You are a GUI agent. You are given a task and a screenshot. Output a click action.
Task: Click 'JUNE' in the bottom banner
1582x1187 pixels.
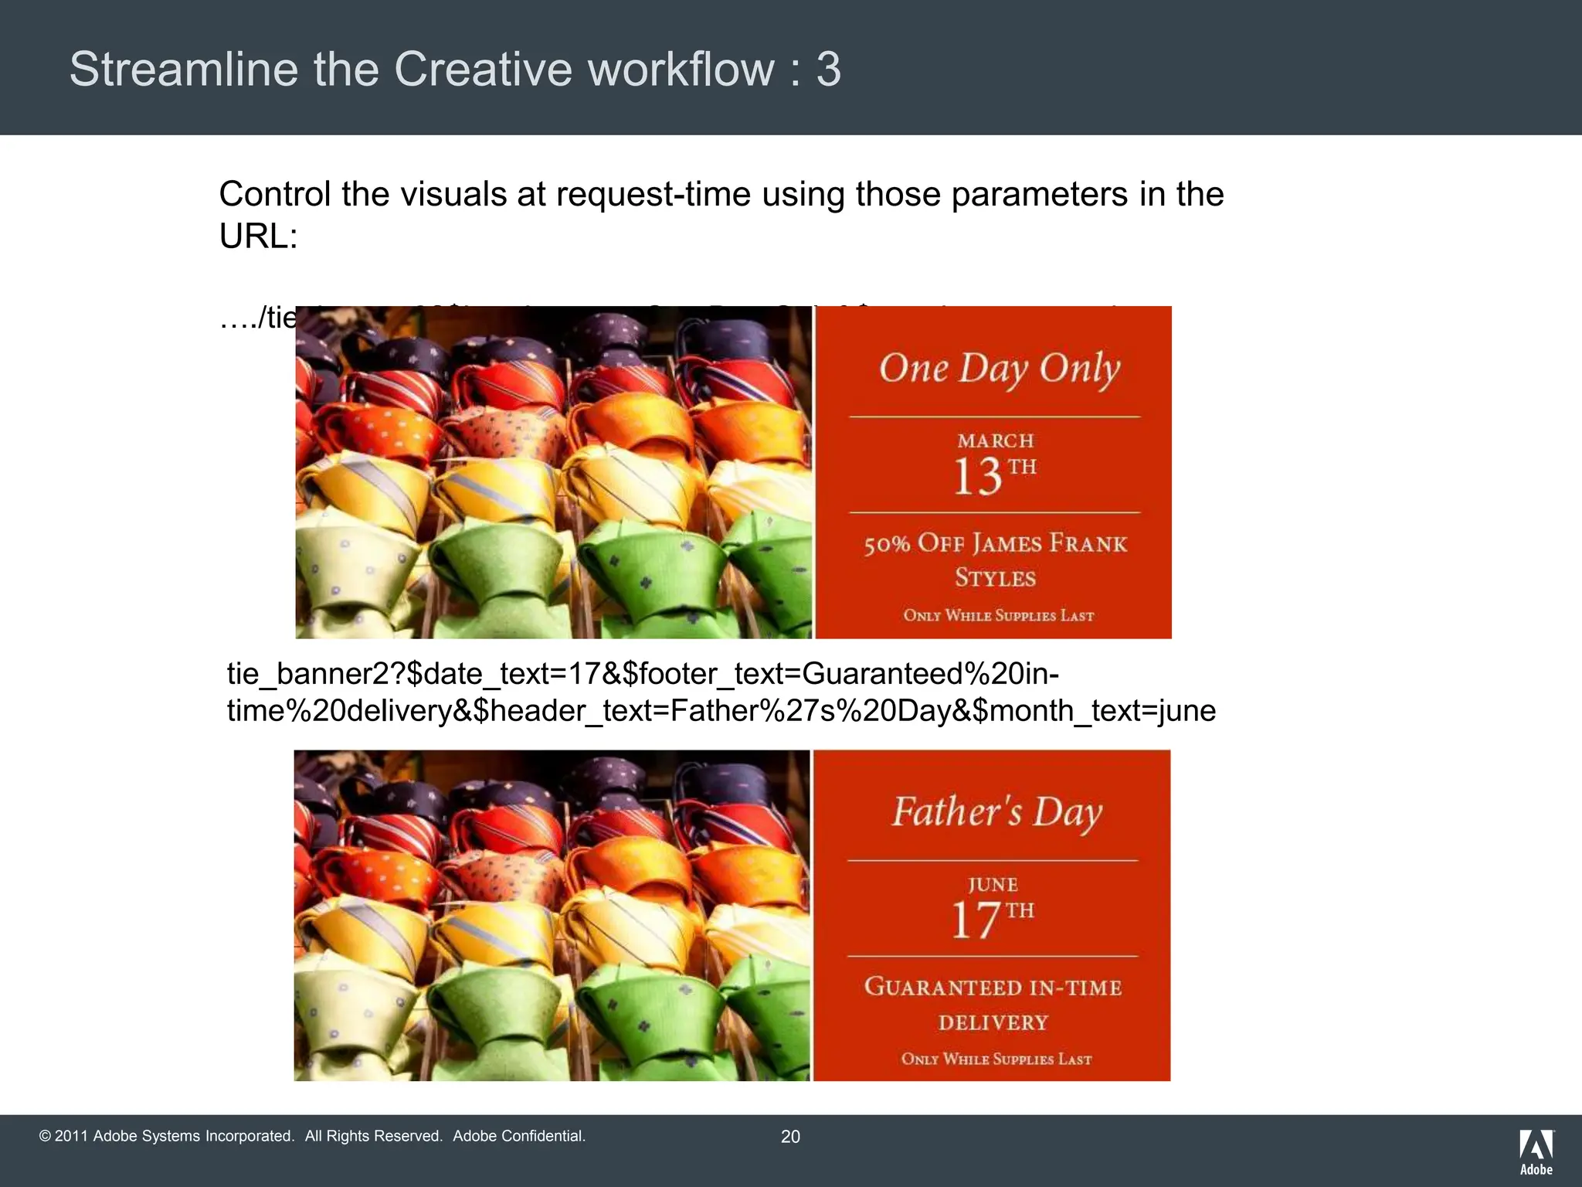[x=993, y=884]
